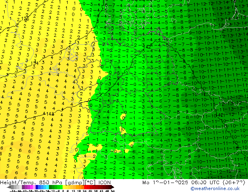Screen dimensions: 248x192
Task: Click the "24" legend scale label
Action: (x=84, y=191)
